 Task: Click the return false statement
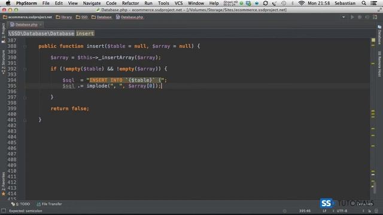point(70,109)
